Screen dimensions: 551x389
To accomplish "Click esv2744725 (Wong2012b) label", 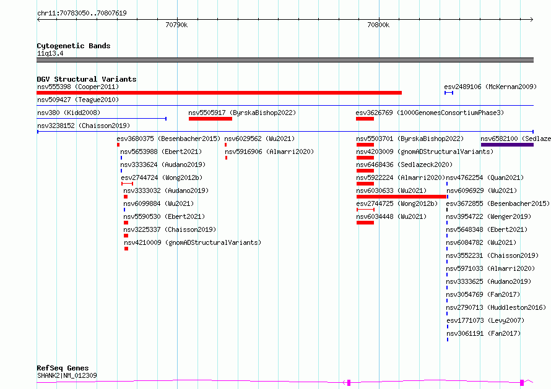I will coord(397,203).
